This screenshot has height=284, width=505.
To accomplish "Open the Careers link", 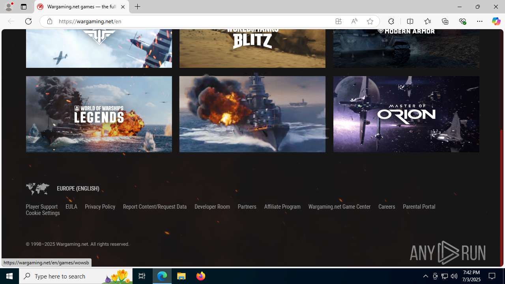I will coord(387,207).
